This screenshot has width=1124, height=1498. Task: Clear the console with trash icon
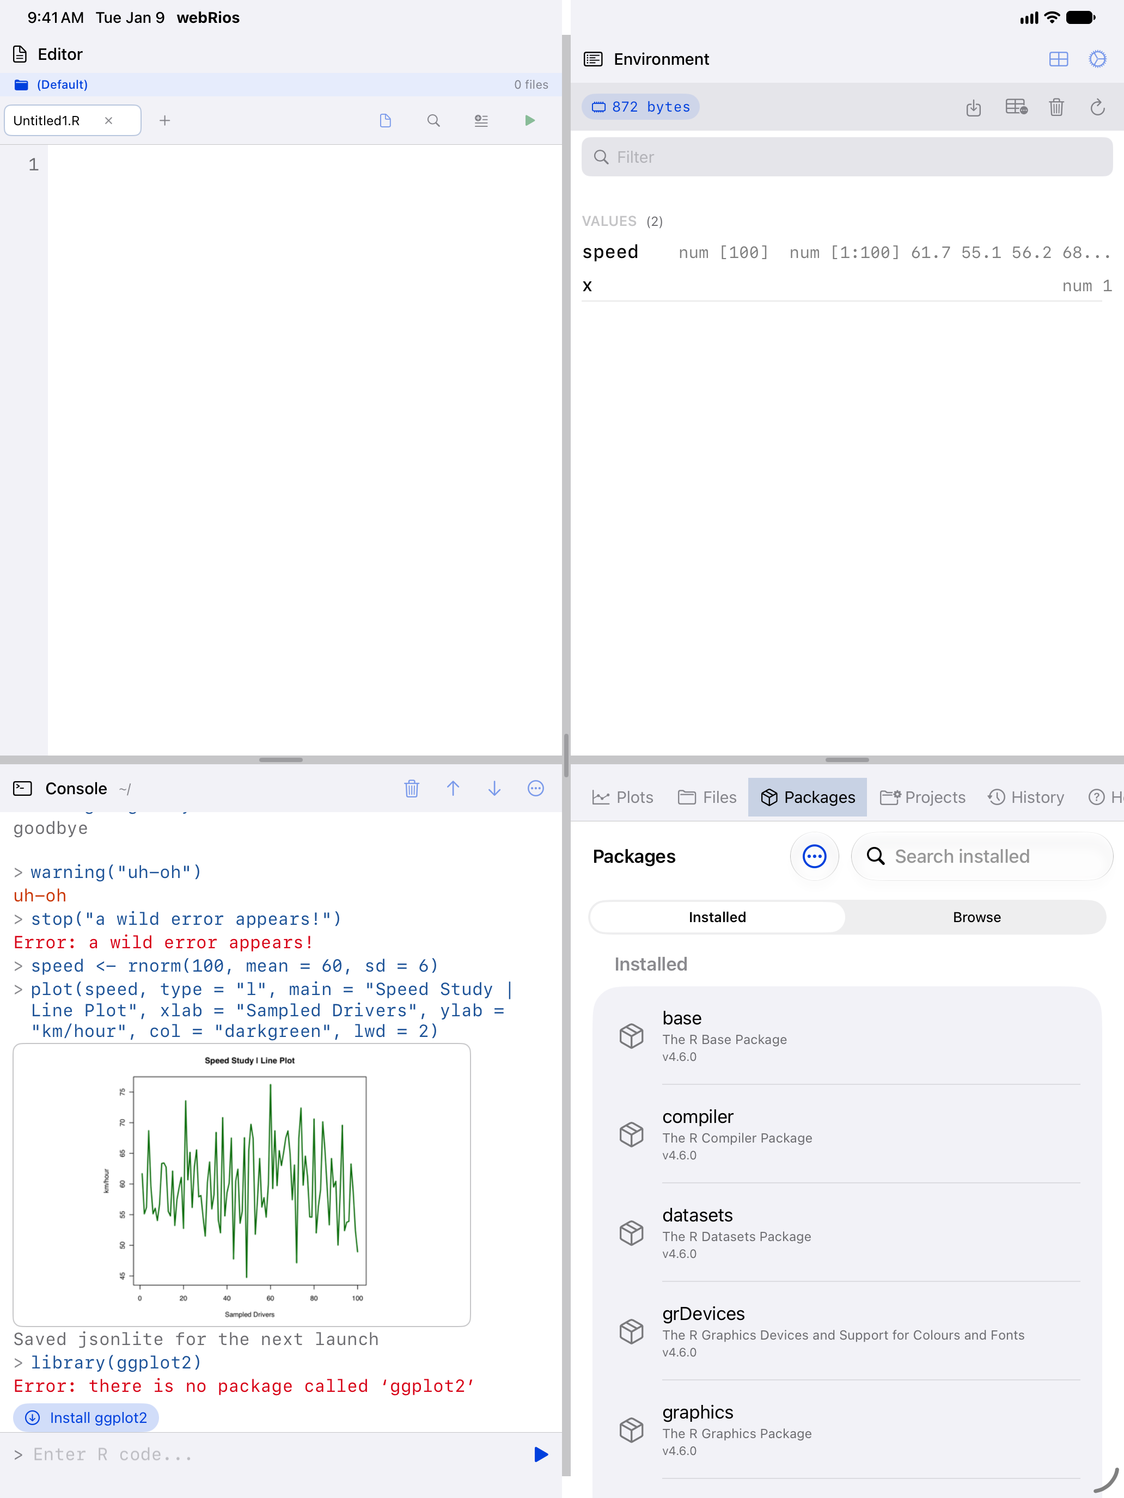pyautogui.click(x=412, y=788)
